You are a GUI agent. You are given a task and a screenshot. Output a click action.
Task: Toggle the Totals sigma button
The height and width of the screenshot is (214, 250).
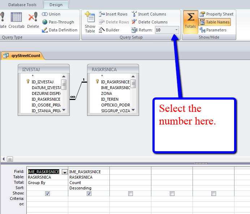(190, 22)
